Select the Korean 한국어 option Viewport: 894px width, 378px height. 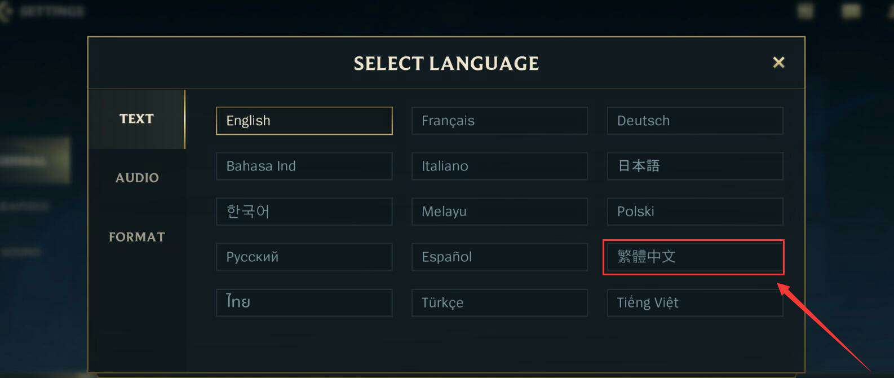[x=304, y=212]
